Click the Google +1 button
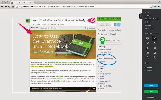 (x=52, y=28)
